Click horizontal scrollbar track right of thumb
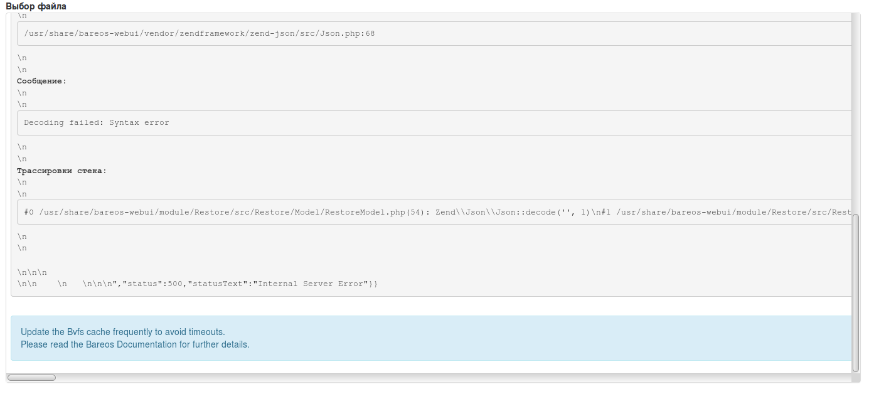This screenshot has height=394, width=869. (x=439, y=378)
